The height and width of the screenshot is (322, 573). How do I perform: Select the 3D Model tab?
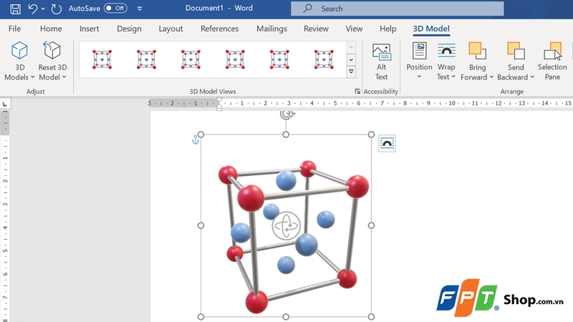[431, 29]
